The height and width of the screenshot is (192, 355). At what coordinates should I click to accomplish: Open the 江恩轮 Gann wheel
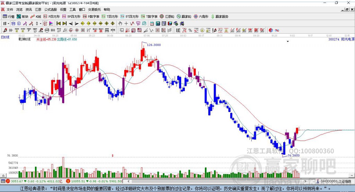[167, 17]
